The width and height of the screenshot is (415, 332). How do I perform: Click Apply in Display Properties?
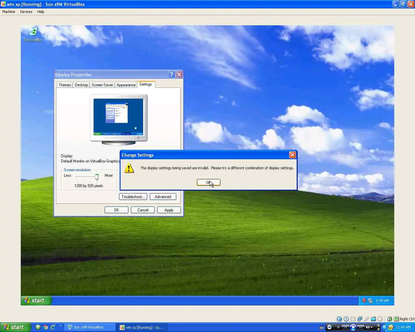tap(169, 210)
